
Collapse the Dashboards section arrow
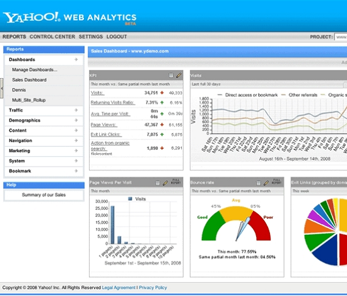(x=76, y=59)
